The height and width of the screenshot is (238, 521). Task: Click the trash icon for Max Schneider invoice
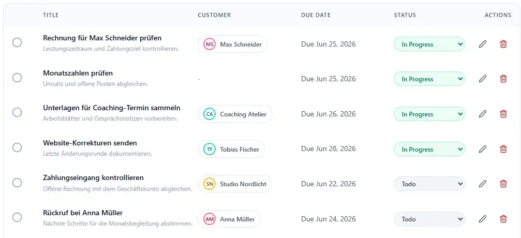tap(503, 44)
